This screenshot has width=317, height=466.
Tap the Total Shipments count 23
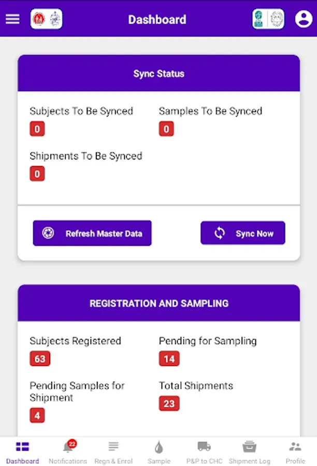(169, 403)
